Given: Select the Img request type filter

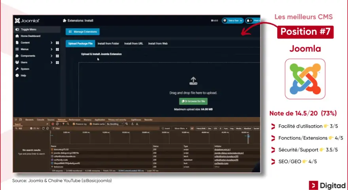Looking at the screenshot, I should tap(232, 128).
